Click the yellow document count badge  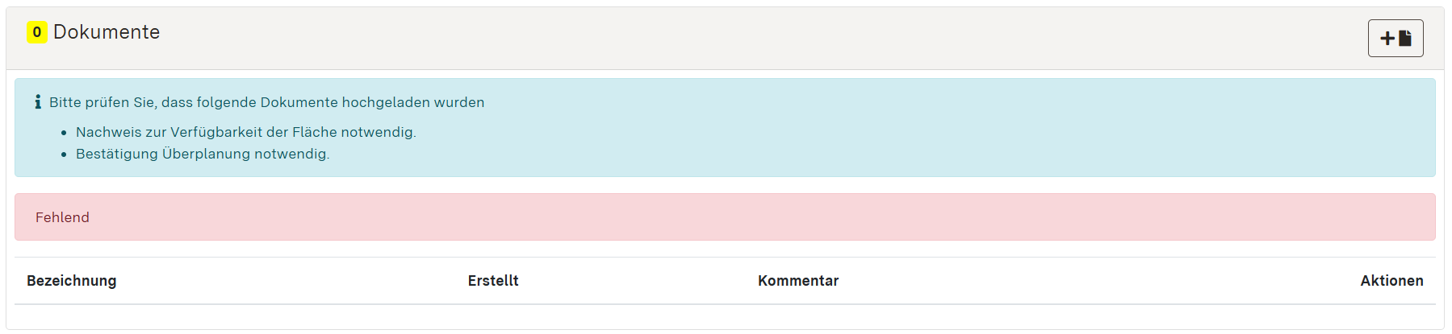click(x=37, y=32)
